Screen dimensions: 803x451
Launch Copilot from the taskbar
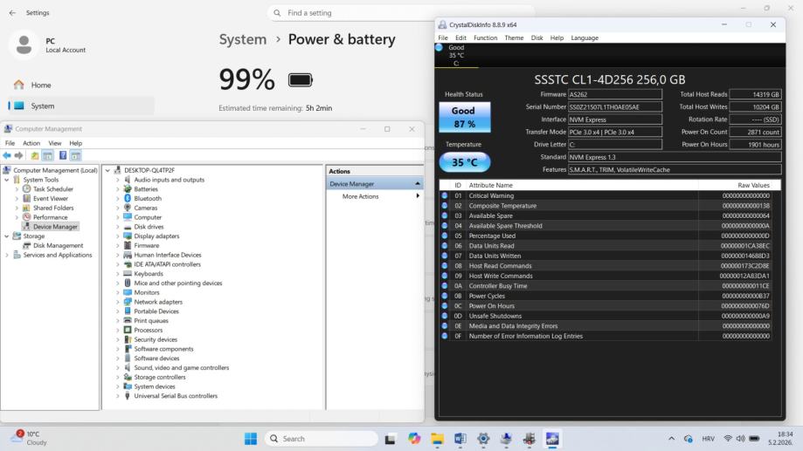414,439
